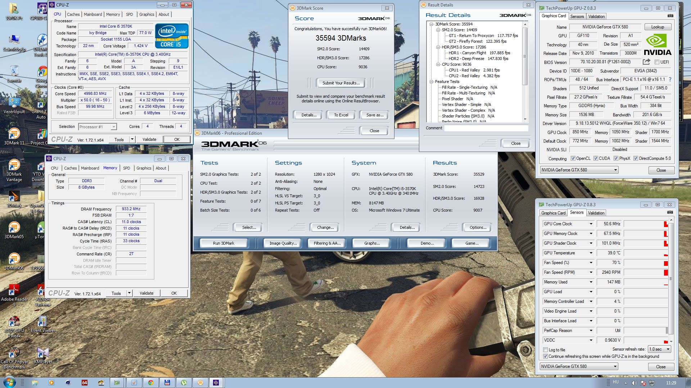
Task: Uncheck Continue refreshing screen in background
Action: click(x=545, y=356)
